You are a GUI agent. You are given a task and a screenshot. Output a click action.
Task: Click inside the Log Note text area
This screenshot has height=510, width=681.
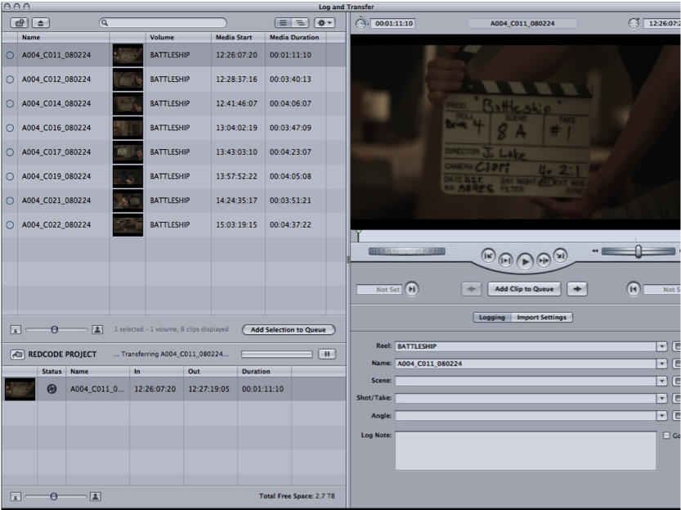(526, 451)
